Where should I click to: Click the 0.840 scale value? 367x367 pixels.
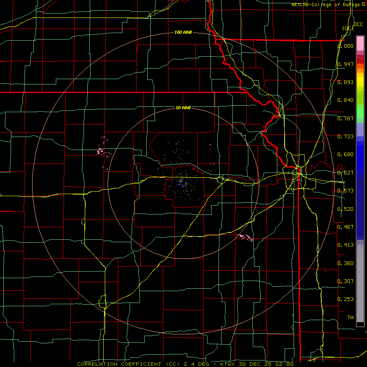click(x=345, y=100)
